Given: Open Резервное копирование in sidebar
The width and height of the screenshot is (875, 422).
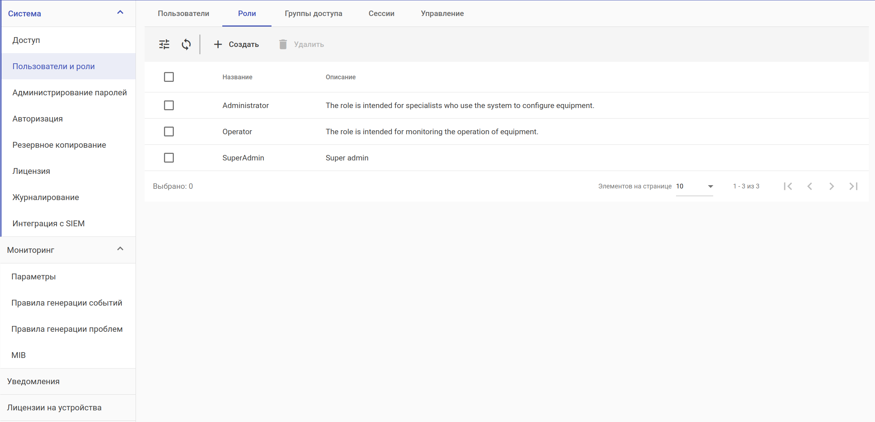Looking at the screenshot, I should (x=59, y=145).
